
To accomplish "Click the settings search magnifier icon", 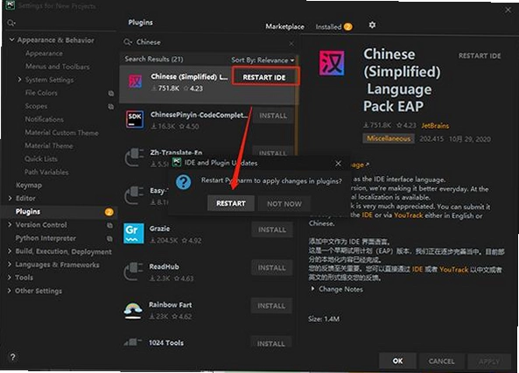I will [11, 23].
